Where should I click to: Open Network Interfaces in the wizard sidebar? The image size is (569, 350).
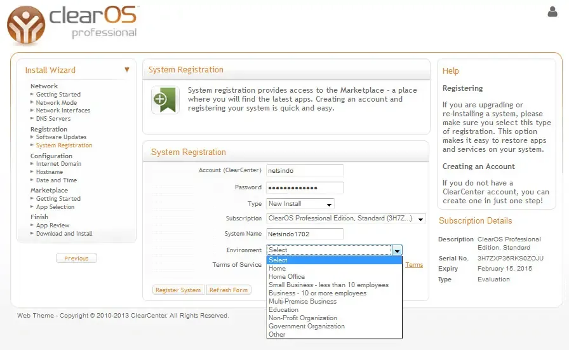(x=63, y=111)
